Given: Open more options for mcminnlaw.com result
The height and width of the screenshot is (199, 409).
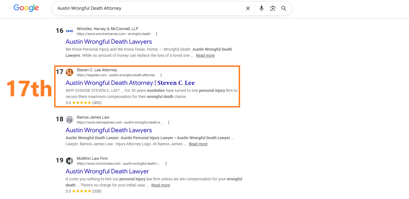Looking at the screenshot, I should (166, 164).
